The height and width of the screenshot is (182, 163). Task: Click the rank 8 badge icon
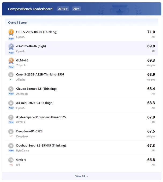pos(11,132)
